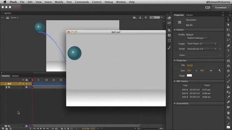232x130 pixels.
Task: Toggle outline color box of Ball layer
Action: pyautogui.click(x=30, y=84)
